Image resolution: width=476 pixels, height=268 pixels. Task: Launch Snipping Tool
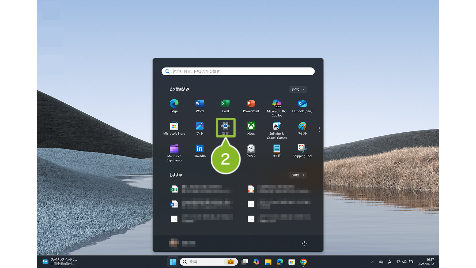302,151
